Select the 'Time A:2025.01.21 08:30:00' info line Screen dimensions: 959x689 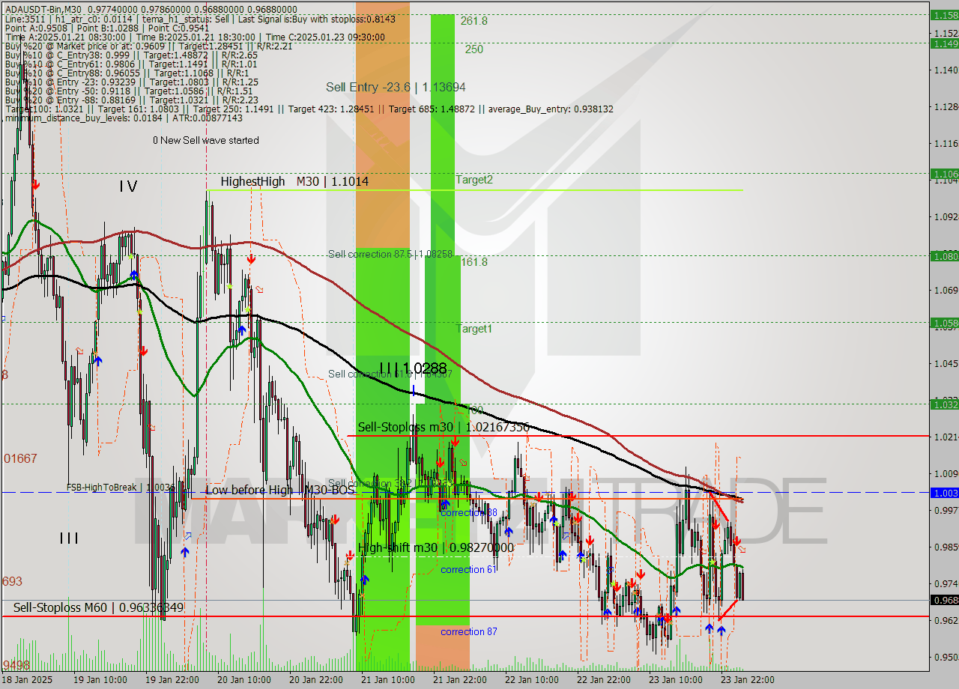pyautogui.click(x=195, y=37)
